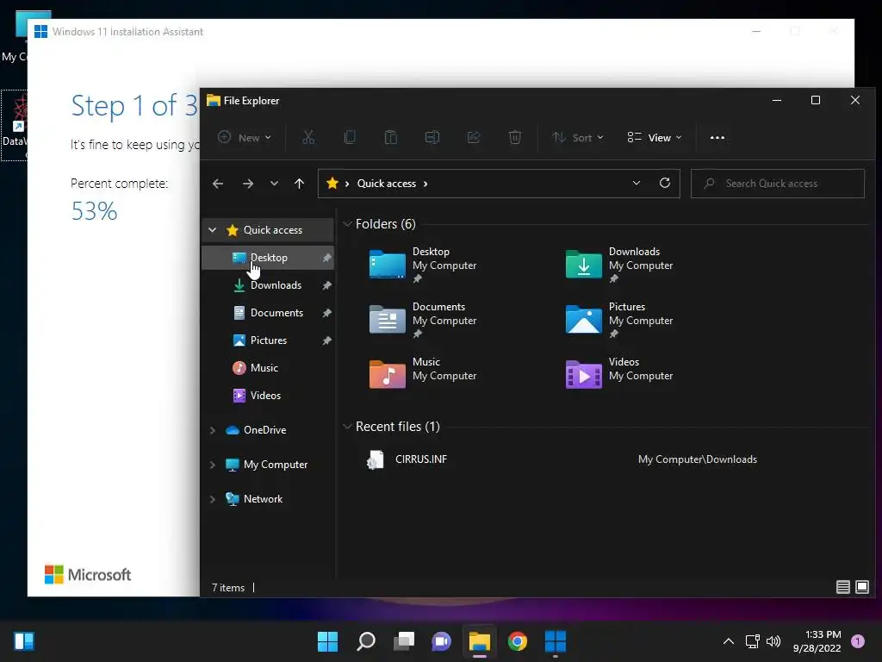Switch to large thumbnails view icon in status bar

click(x=861, y=587)
